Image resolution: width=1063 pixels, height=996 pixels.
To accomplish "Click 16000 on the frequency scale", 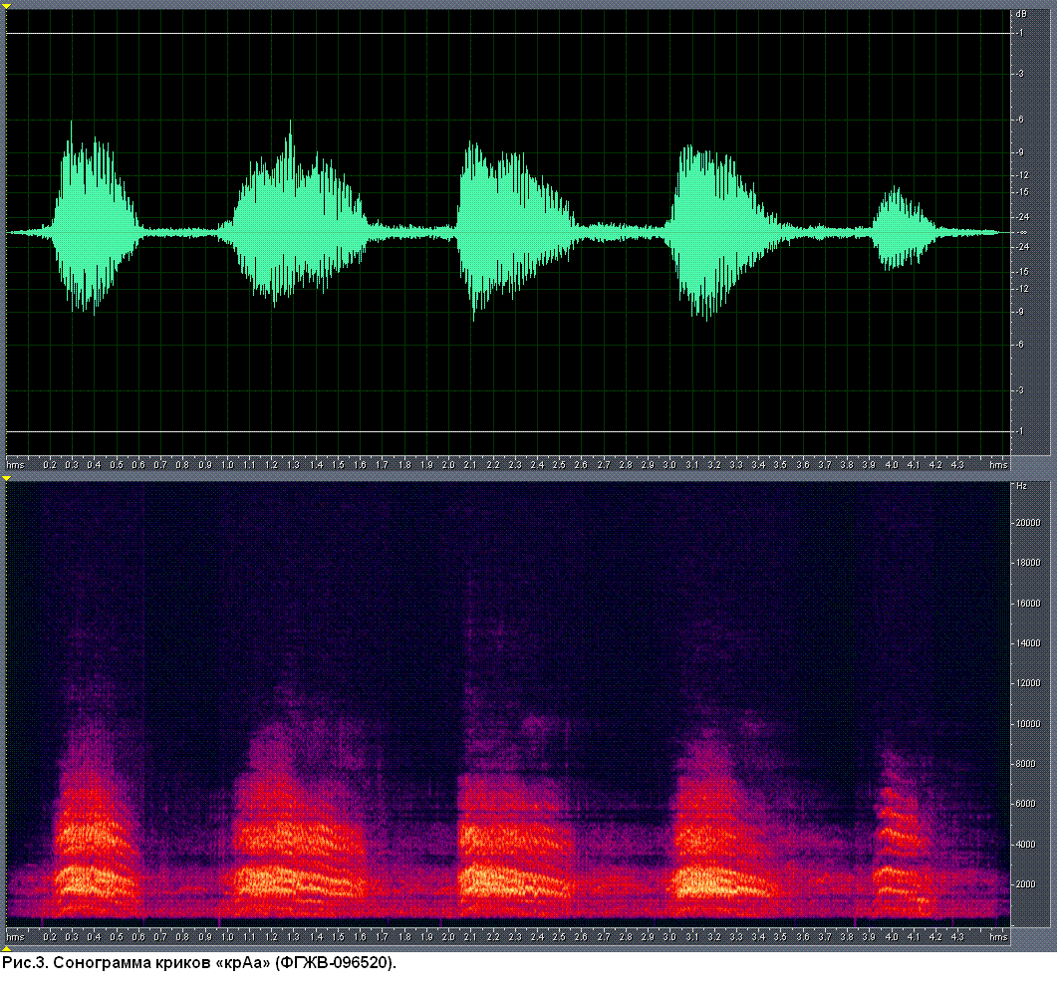I will pos(1028,603).
